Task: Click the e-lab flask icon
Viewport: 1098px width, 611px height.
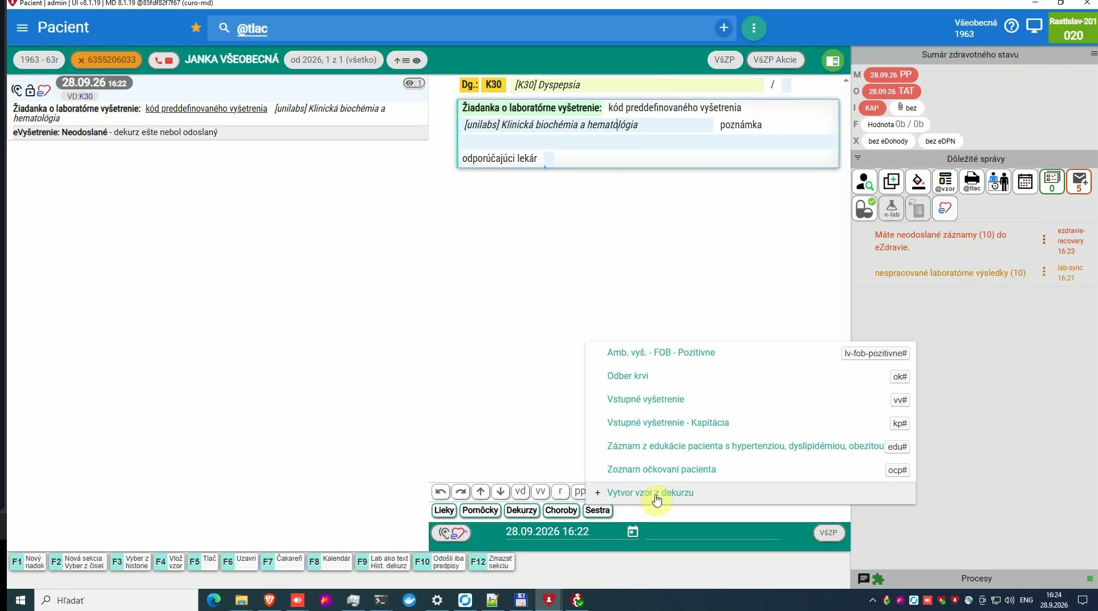Action: pyautogui.click(x=891, y=209)
